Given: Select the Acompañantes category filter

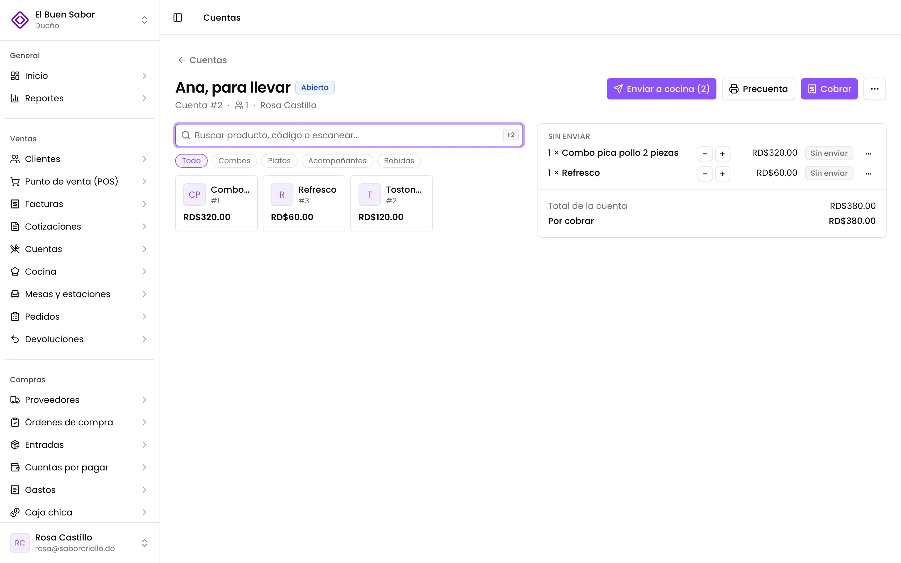Looking at the screenshot, I should [x=337, y=160].
